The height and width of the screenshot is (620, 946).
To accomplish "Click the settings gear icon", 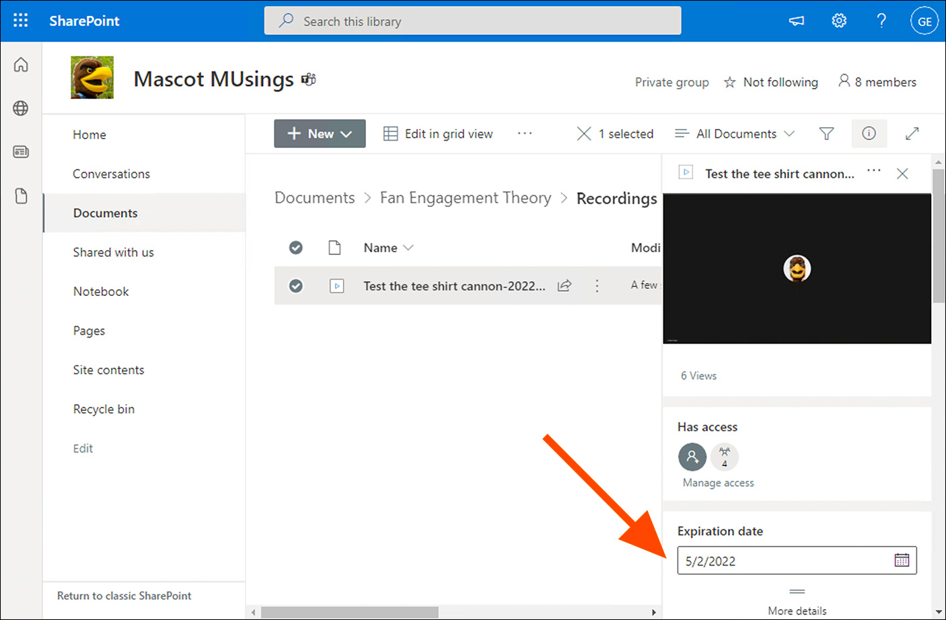I will pos(838,21).
